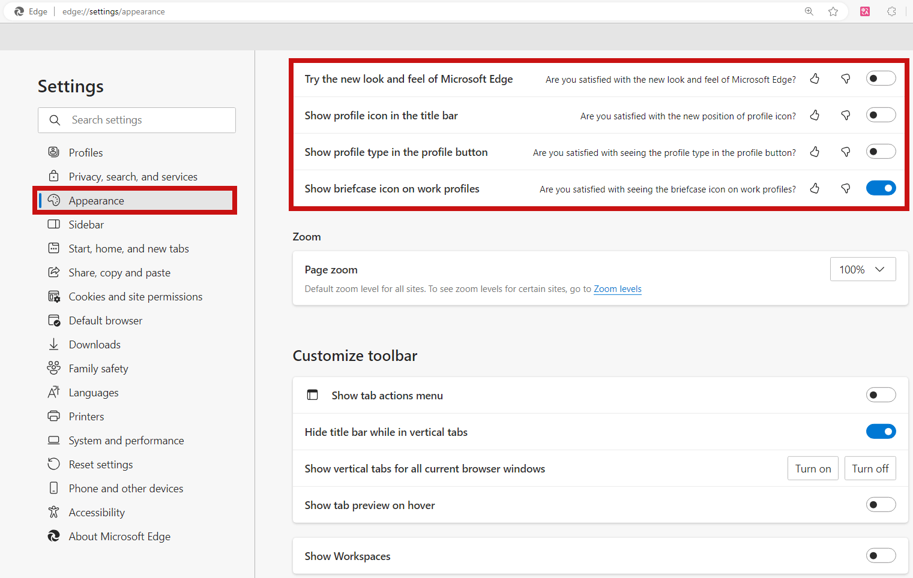This screenshot has height=578, width=913.
Task: Click the zoom magnifier icon in address bar
Action: [809, 11]
